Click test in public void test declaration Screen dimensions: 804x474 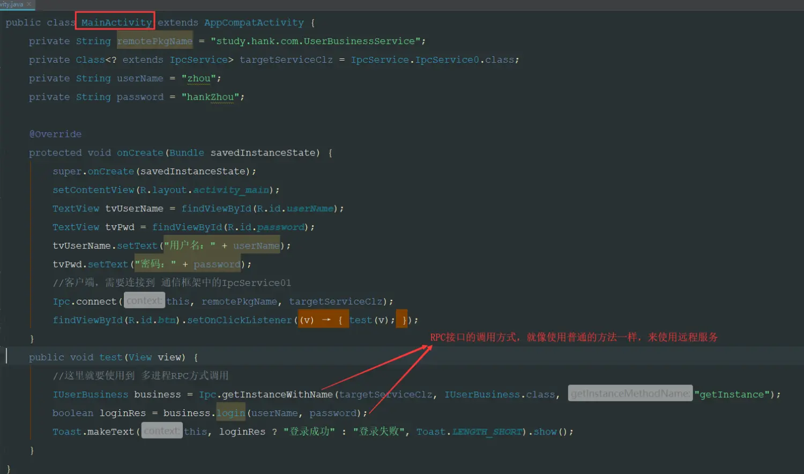[x=111, y=357]
